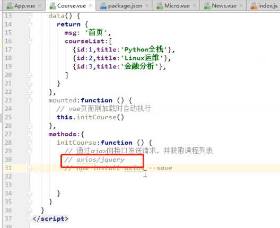Click the ajax comment on line 29
This screenshot has height=228, width=280.
point(139,151)
